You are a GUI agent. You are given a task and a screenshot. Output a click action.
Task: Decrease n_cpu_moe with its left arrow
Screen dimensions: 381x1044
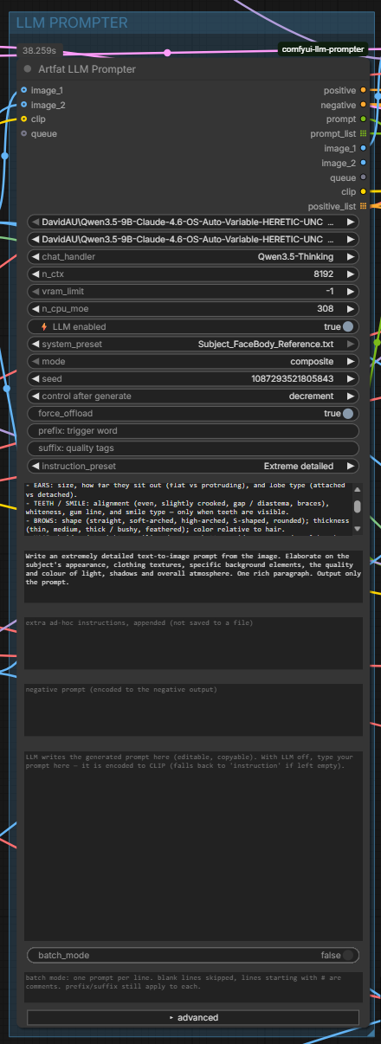tap(35, 309)
